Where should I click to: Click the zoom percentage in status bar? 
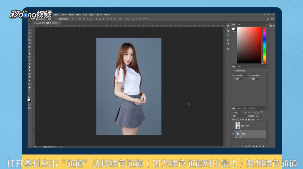(x=35, y=147)
